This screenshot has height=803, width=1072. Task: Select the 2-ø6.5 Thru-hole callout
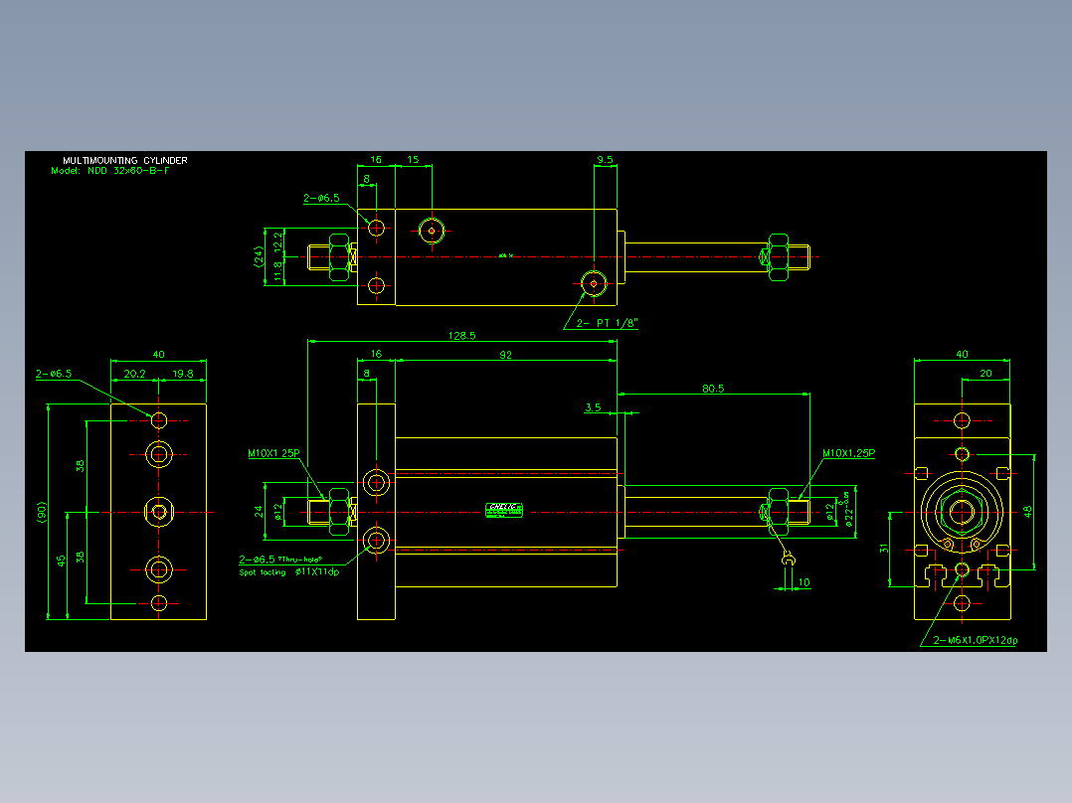tap(280, 560)
